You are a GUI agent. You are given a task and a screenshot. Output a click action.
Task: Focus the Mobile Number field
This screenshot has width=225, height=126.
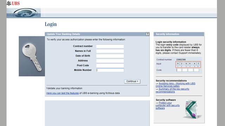click(110, 70)
